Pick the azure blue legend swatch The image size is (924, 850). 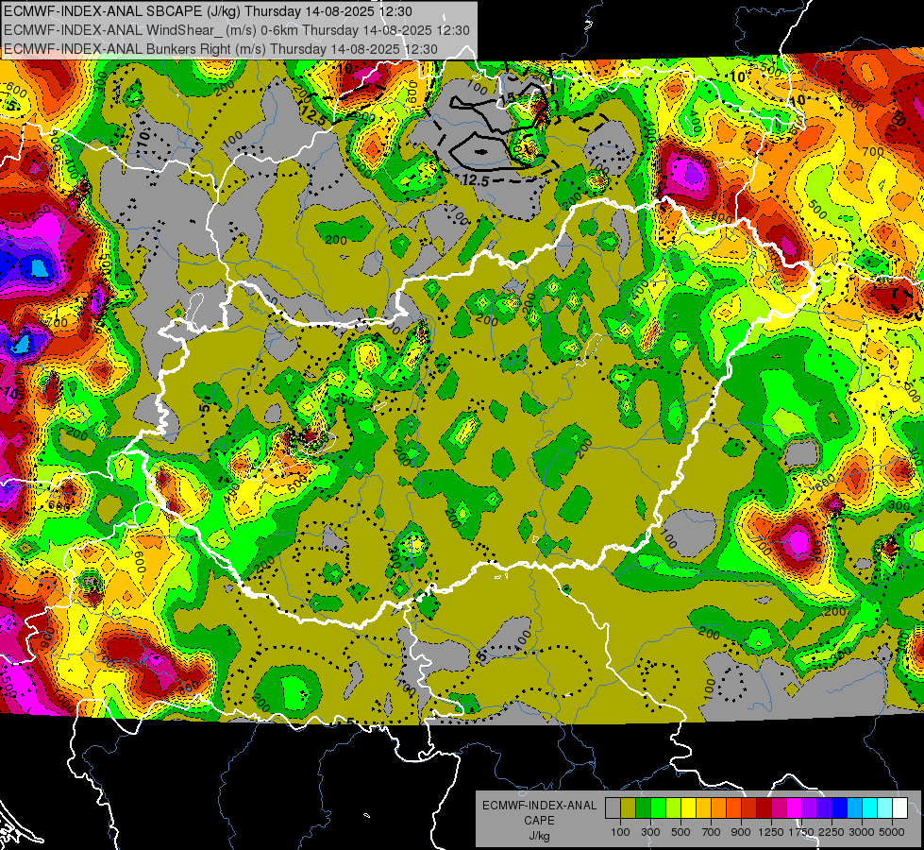[x=855, y=808]
